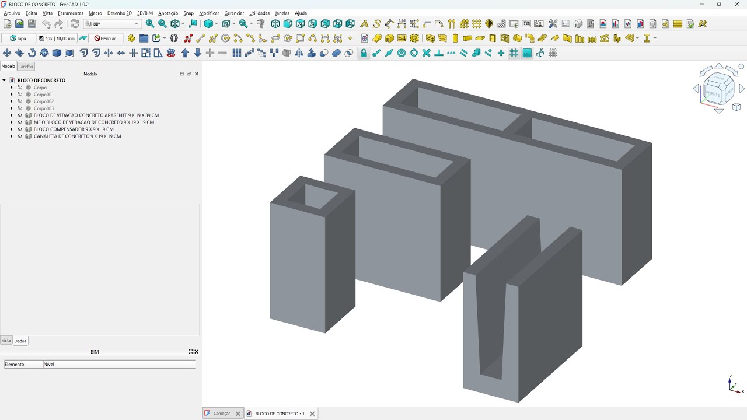Open the Arquivo menu
The width and height of the screenshot is (747, 420).
click(12, 13)
